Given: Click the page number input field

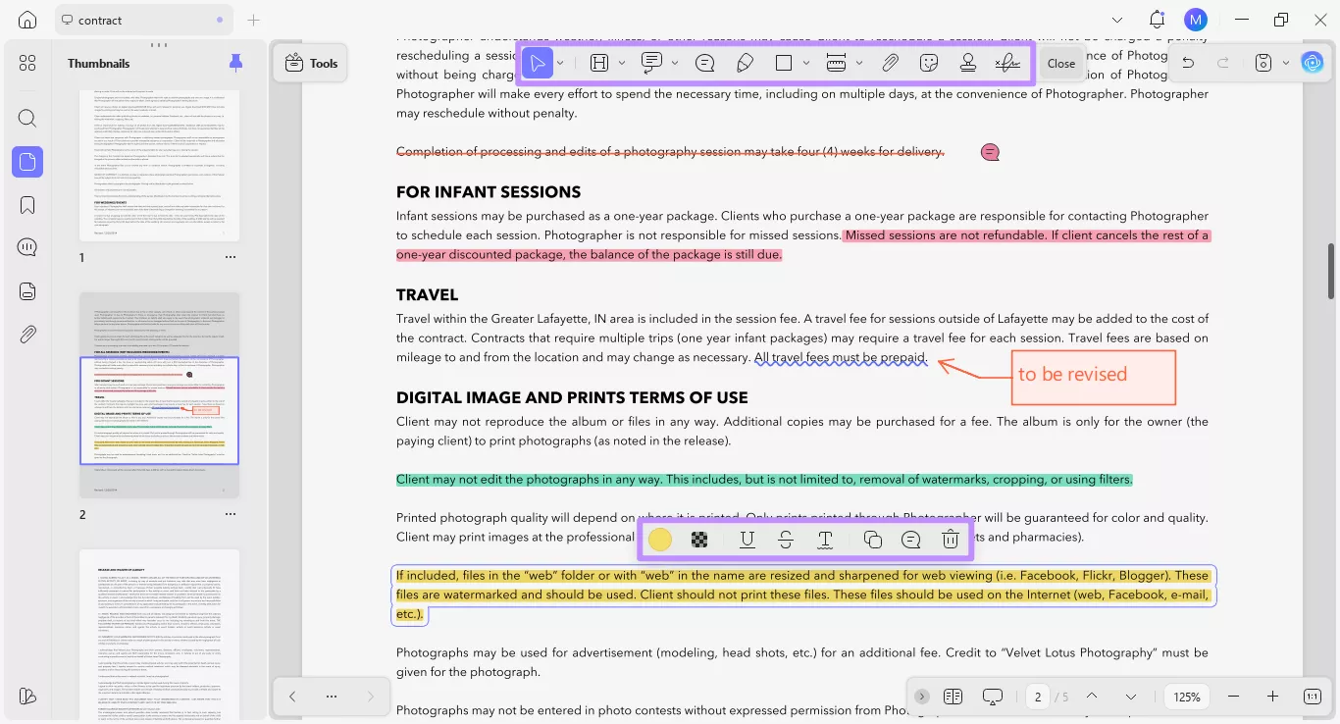Looking at the screenshot, I should (x=1038, y=697).
